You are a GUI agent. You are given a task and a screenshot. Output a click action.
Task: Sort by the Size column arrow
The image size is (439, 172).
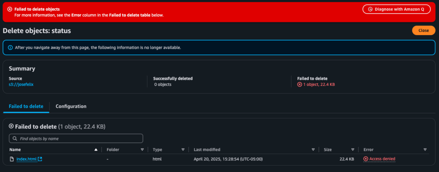(353, 150)
